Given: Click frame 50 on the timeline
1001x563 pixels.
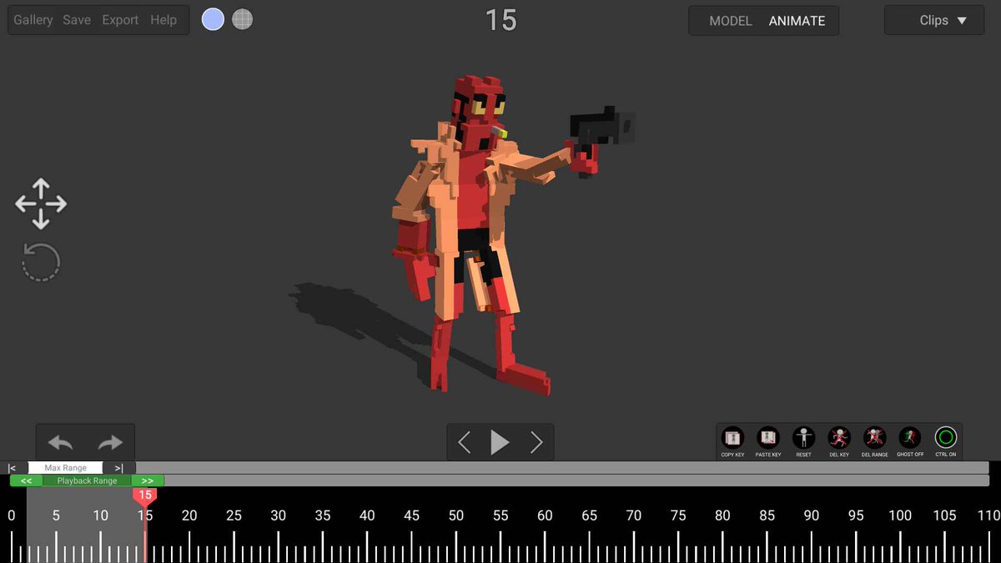Looking at the screenshot, I should (455, 515).
